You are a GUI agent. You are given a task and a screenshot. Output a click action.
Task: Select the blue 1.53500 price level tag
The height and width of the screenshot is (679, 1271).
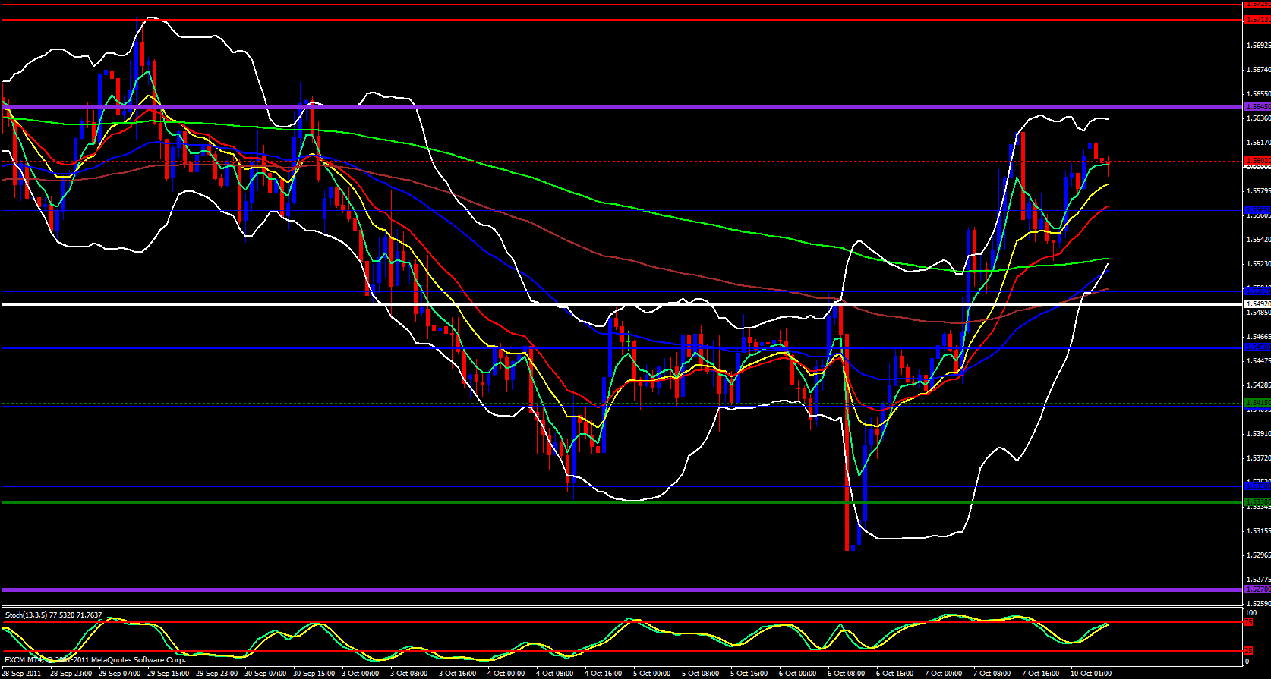1257,486
